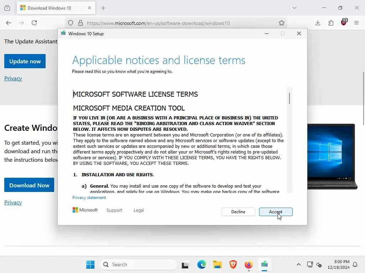This screenshot has height=273, width=365.
Task: Bookmark this page with the star
Action: point(282,23)
